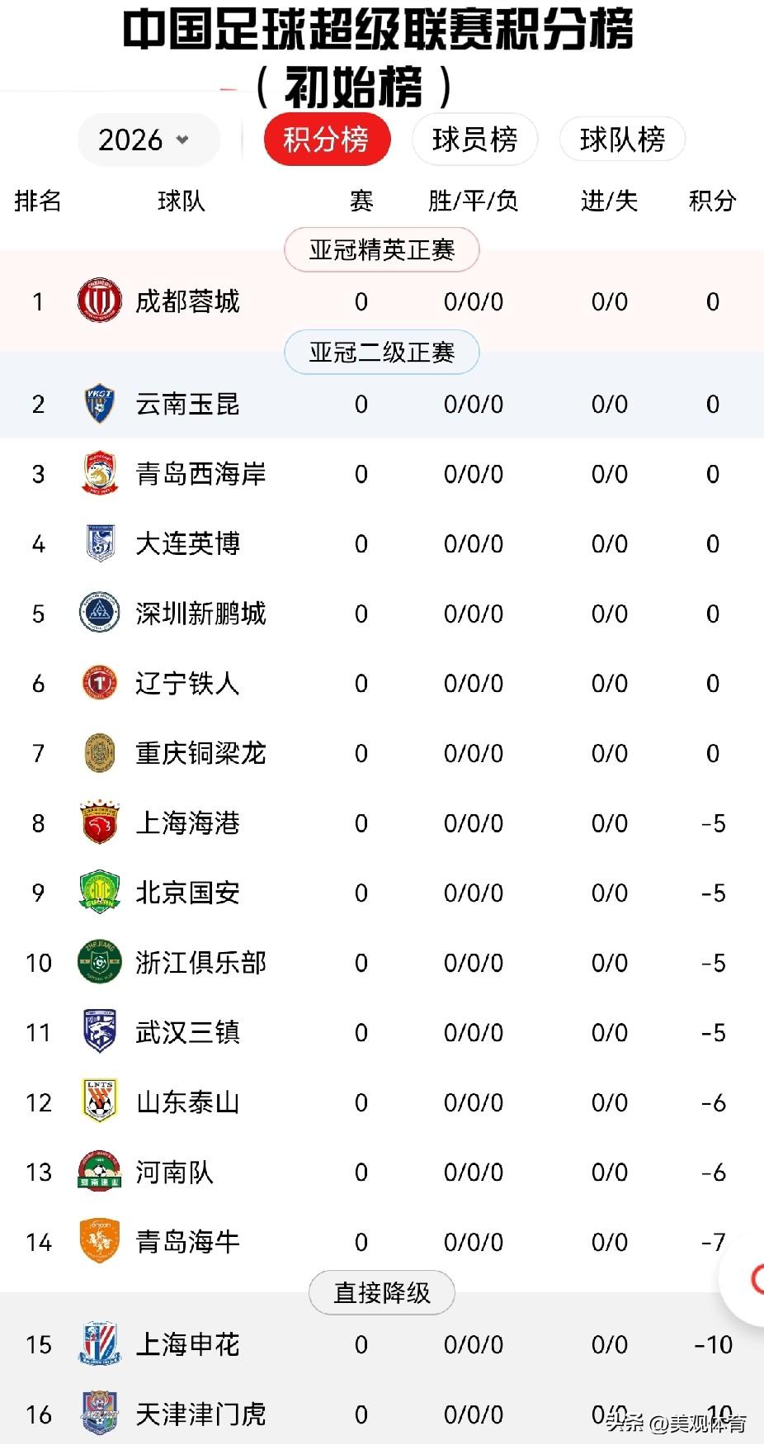The image size is (764, 1450).
Task: Tap the 河南队 team emblem
Action: coord(100,1171)
